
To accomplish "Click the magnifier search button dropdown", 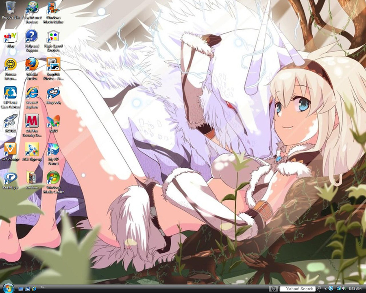I will [x=319, y=289].
